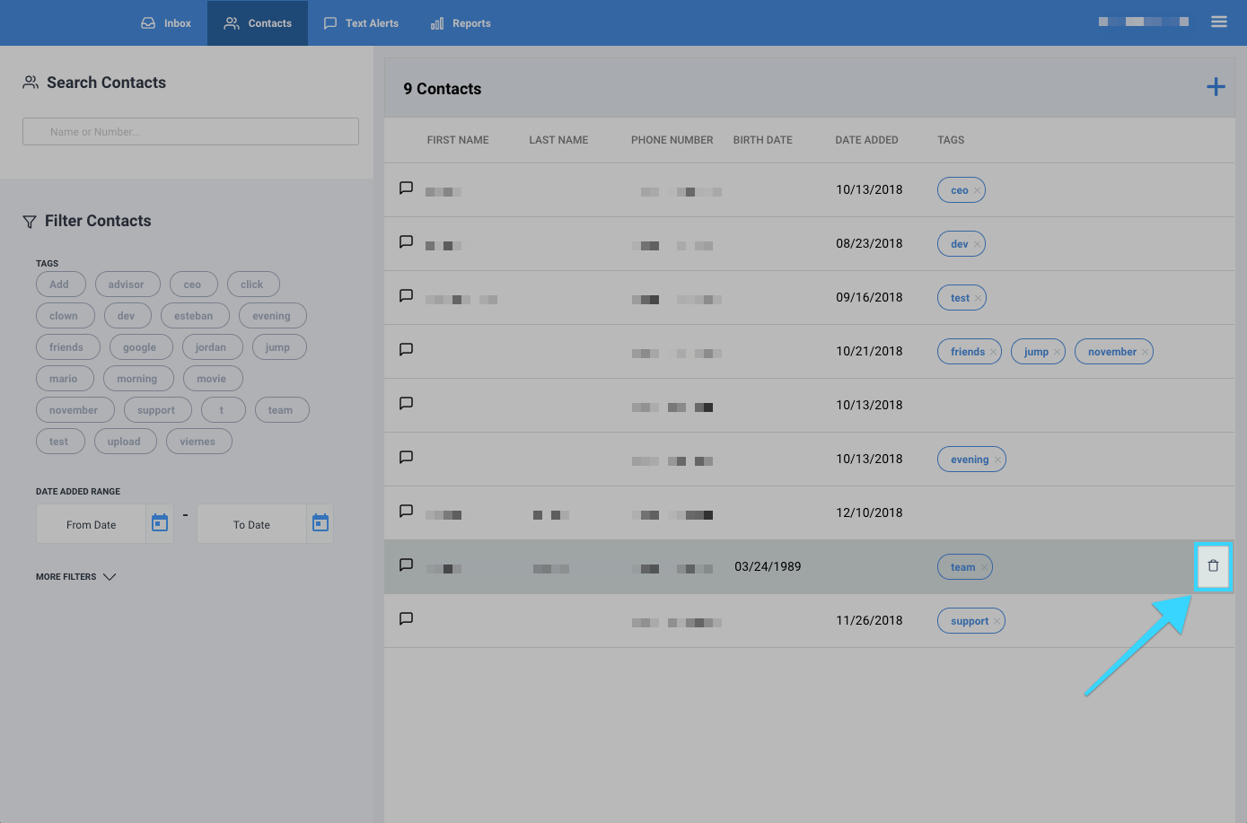
Task: Pick the support filter tag
Action: (x=158, y=410)
